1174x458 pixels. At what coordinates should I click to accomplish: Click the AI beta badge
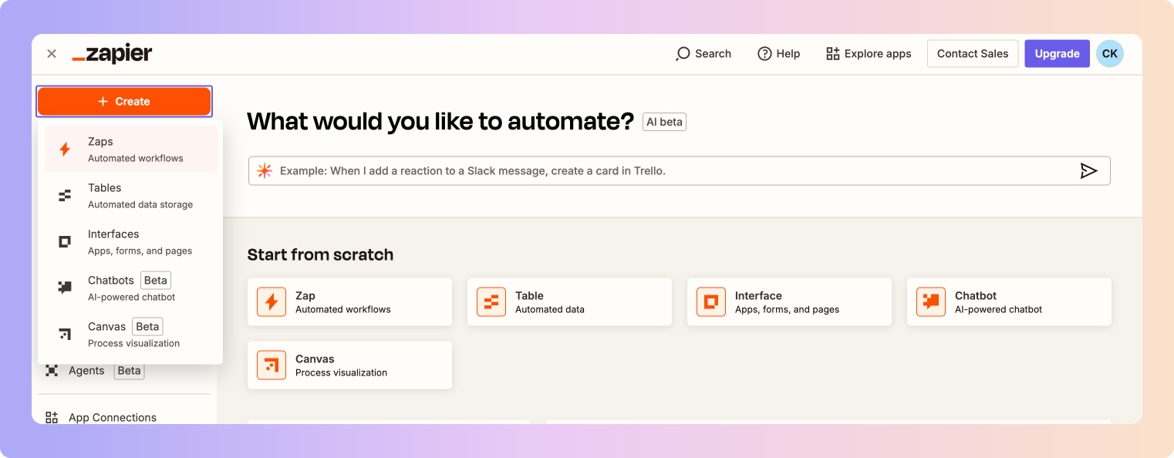[664, 122]
